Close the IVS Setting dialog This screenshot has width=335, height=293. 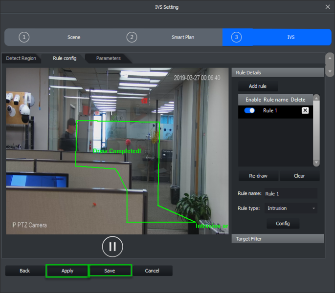point(328,7)
